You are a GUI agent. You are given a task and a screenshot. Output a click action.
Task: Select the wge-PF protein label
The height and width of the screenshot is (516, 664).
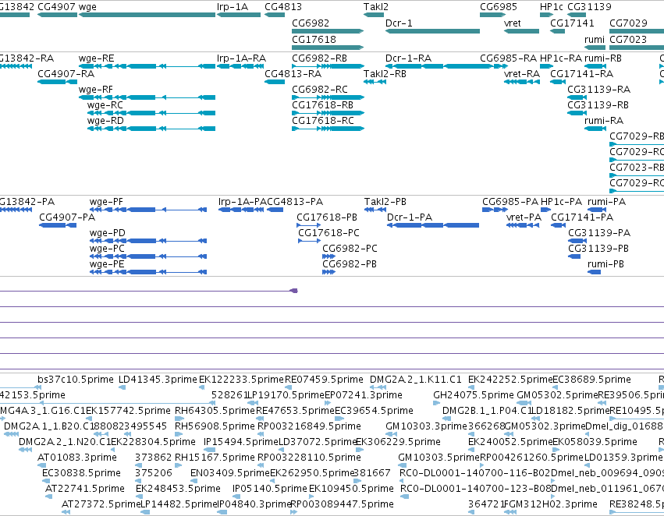pyautogui.click(x=106, y=202)
